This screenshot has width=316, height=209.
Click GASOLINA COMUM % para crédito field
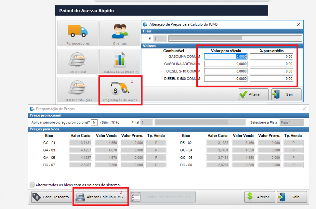click(271, 57)
